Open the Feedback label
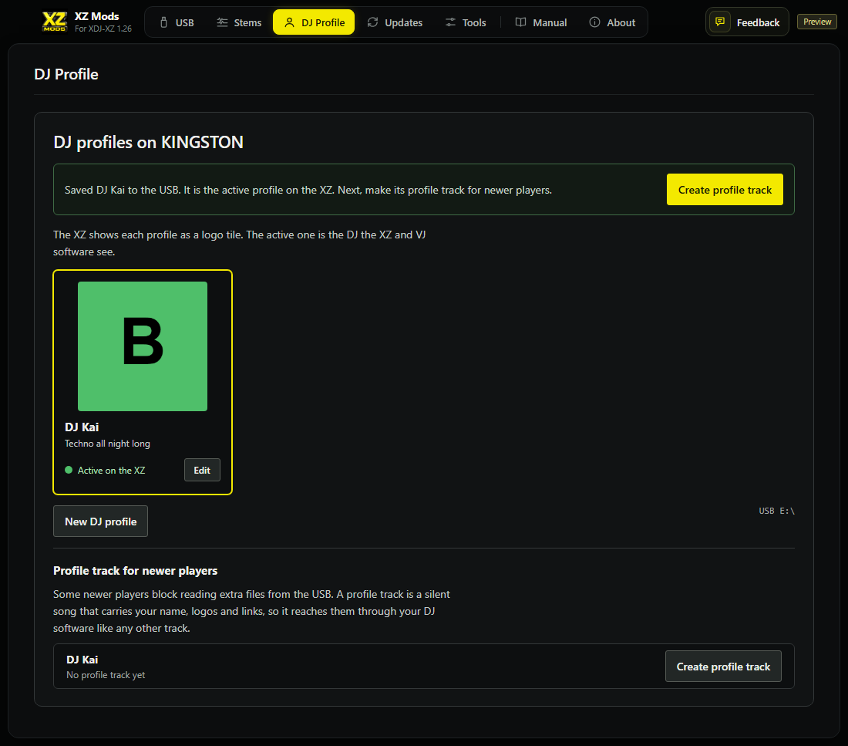 [x=758, y=22]
